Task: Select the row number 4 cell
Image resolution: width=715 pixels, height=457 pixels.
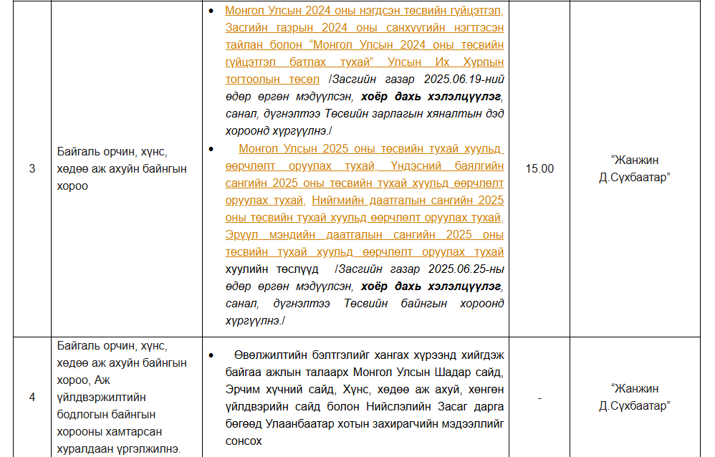Action: [x=32, y=398]
